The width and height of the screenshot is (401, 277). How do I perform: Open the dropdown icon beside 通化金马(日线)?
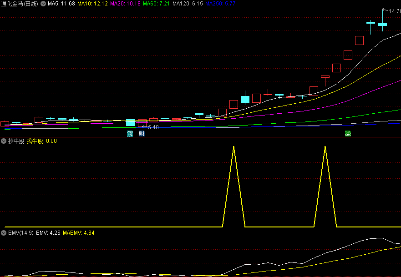click(43, 4)
